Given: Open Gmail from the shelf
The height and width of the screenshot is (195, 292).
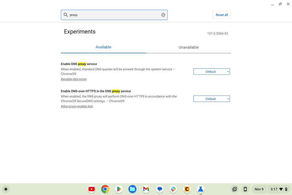Looking at the screenshot, I should (x=146, y=189).
